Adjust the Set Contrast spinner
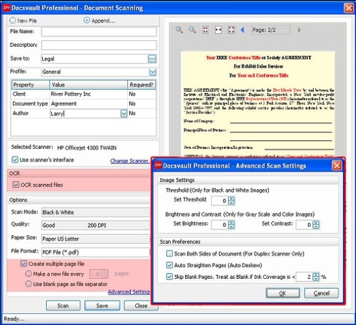 click(x=316, y=225)
